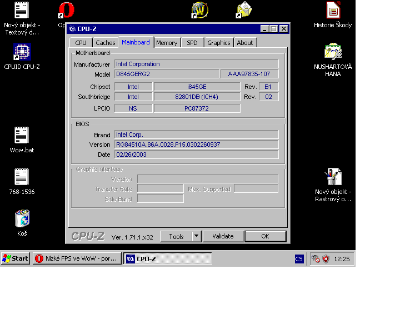
Task: Expand the Tools dropdown arrow
Action: click(x=196, y=236)
